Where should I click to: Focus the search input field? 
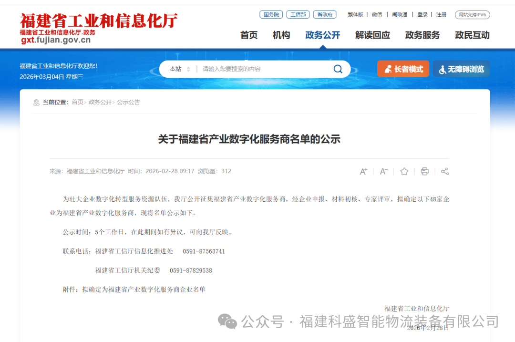point(262,69)
